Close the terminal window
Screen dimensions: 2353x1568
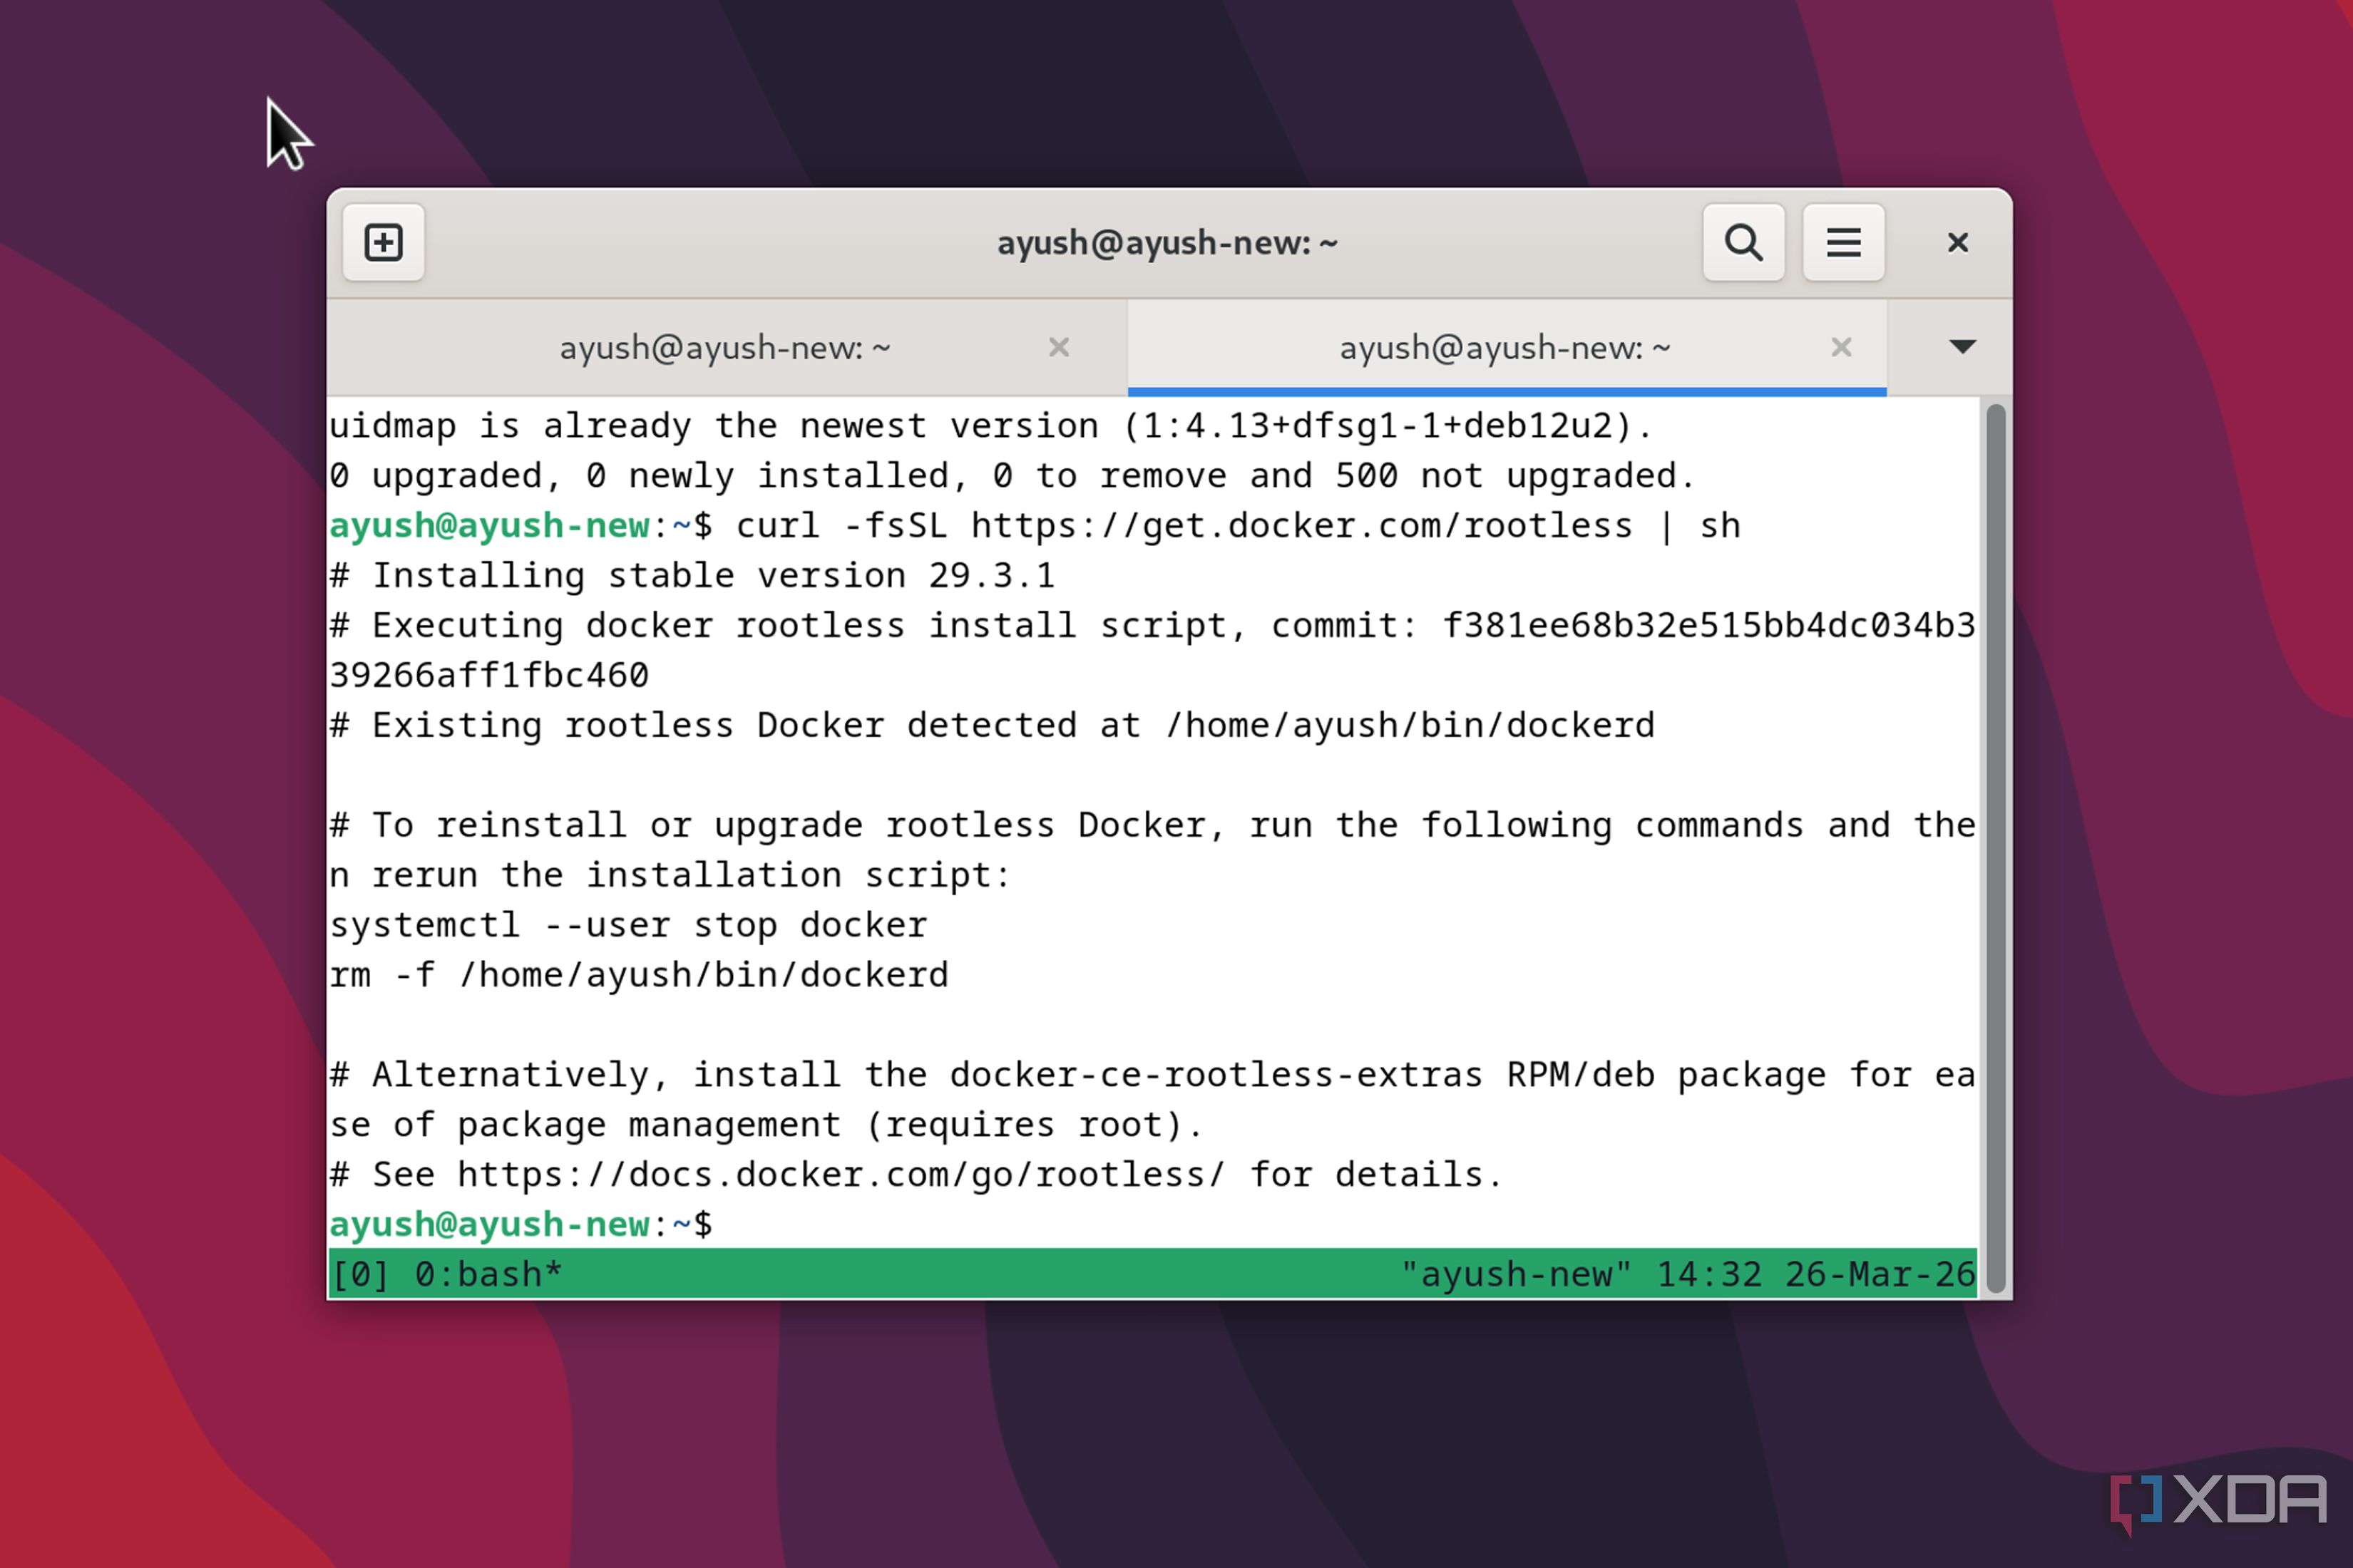click(x=1958, y=243)
